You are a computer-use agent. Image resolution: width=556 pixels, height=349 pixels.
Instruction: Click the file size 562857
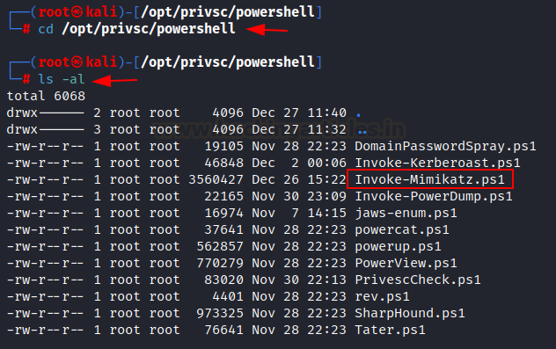220,246
